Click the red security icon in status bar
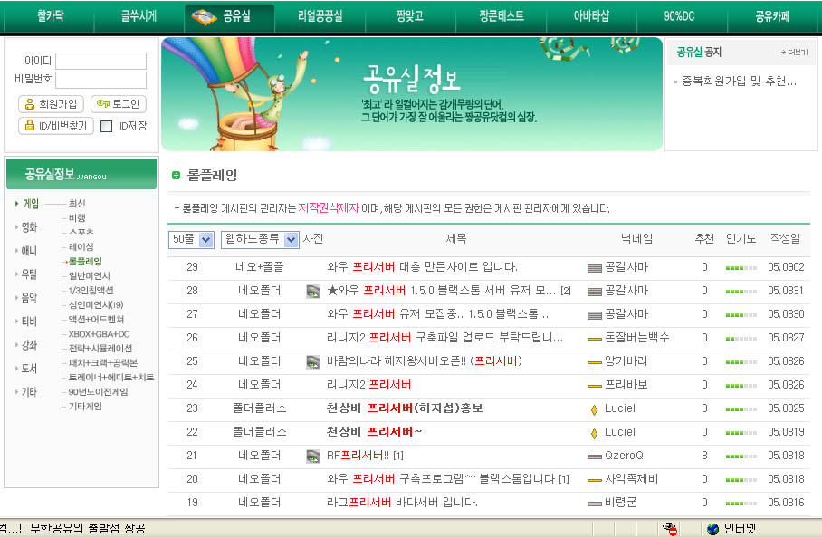Viewport: 822px width, 538px height. click(670, 529)
